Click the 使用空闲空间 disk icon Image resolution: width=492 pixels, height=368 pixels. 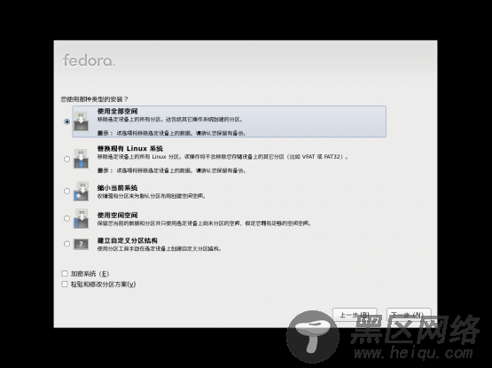point(81,218)
